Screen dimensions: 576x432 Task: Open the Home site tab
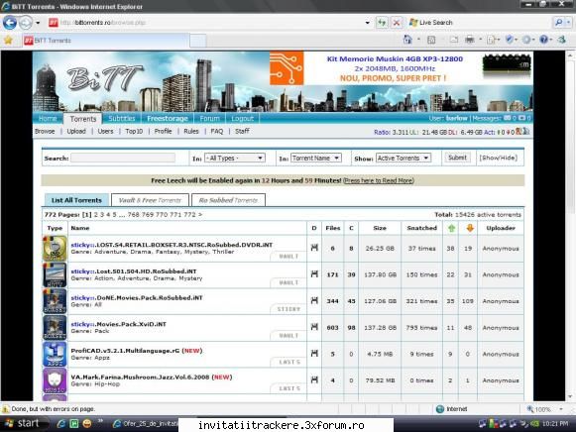pyautogui.click(x=48, y=119)
